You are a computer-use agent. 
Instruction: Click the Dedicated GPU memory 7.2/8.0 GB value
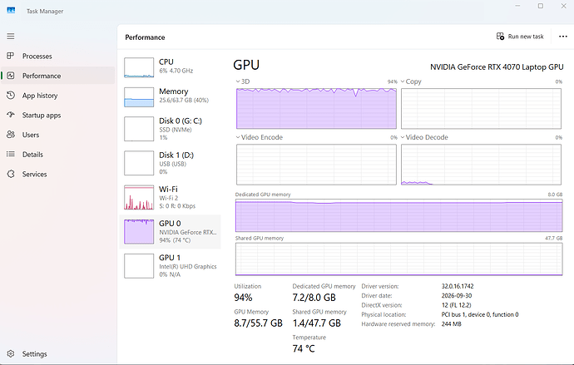click(x=314, y=298)
